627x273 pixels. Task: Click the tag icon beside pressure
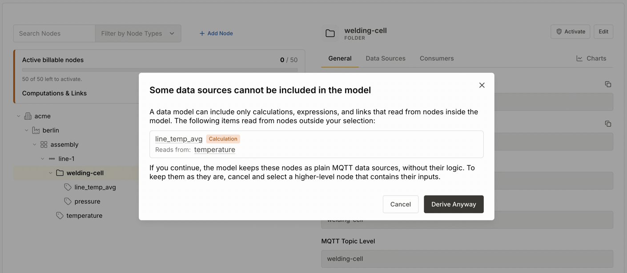(x=68, y=201)
